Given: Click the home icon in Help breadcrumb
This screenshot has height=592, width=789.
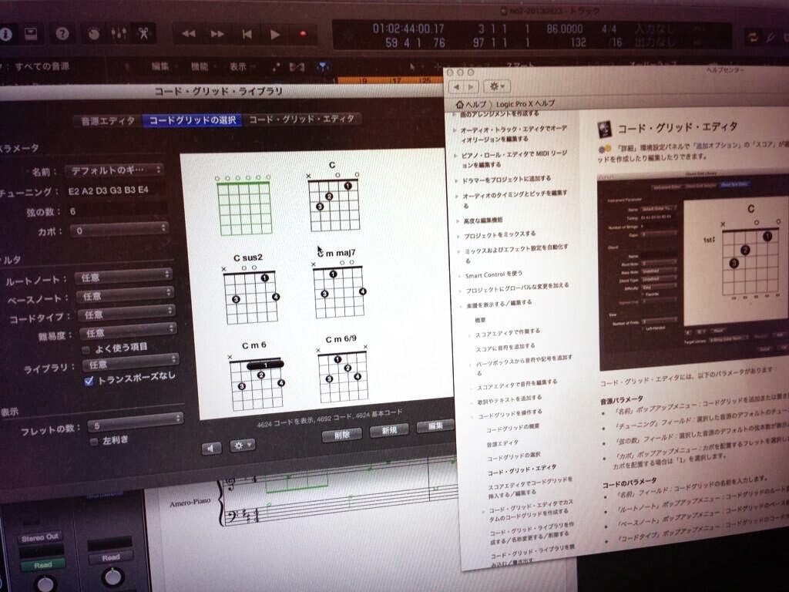Looking at the screenshot, I should (459, 105).
